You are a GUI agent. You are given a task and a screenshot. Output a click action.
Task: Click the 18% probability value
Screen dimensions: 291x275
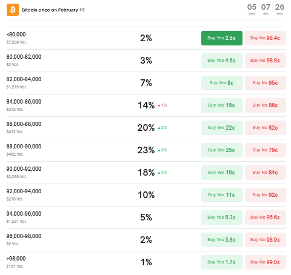click(146, 173)
